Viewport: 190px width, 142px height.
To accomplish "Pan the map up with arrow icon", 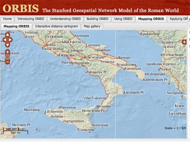I will pos(8,35).
